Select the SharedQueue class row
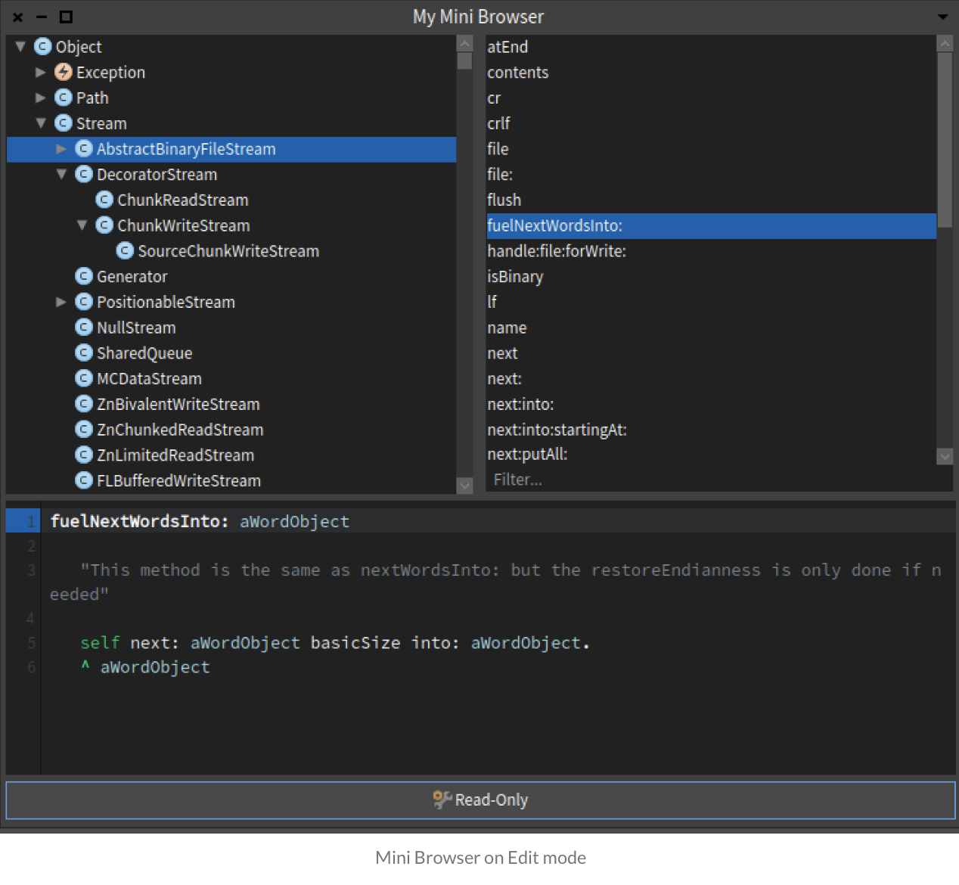The image size is (959, 885). coord(231,353)
